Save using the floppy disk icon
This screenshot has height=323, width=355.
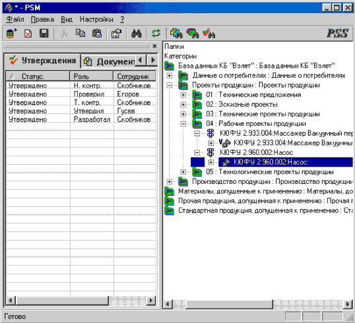[x=44, y=34]
